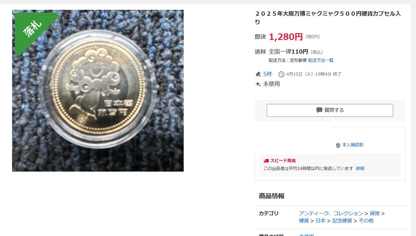Go to the 記念硬貨 category
The height and width of the screenshot is (236, 416).
(x=342, y=221)
